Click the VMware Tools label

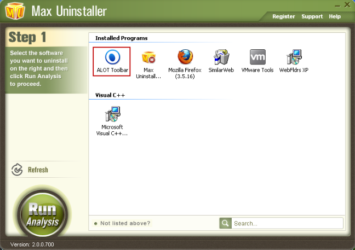click(x=257, y=70)
